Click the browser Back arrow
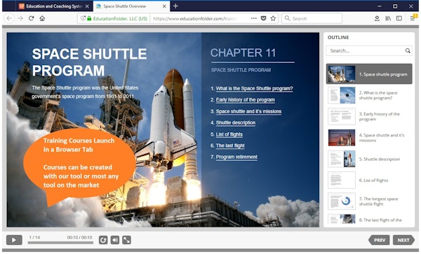The height and width of the screenshot is (254, 421). click(9, 18)
